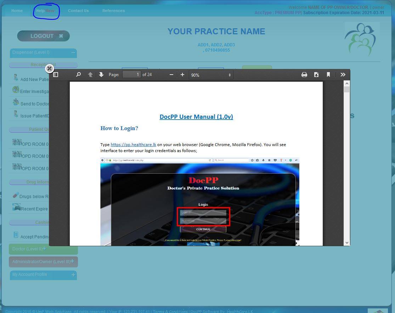395x313 pixels.
Task: Zoom out the PDF document
Action: 171,75
